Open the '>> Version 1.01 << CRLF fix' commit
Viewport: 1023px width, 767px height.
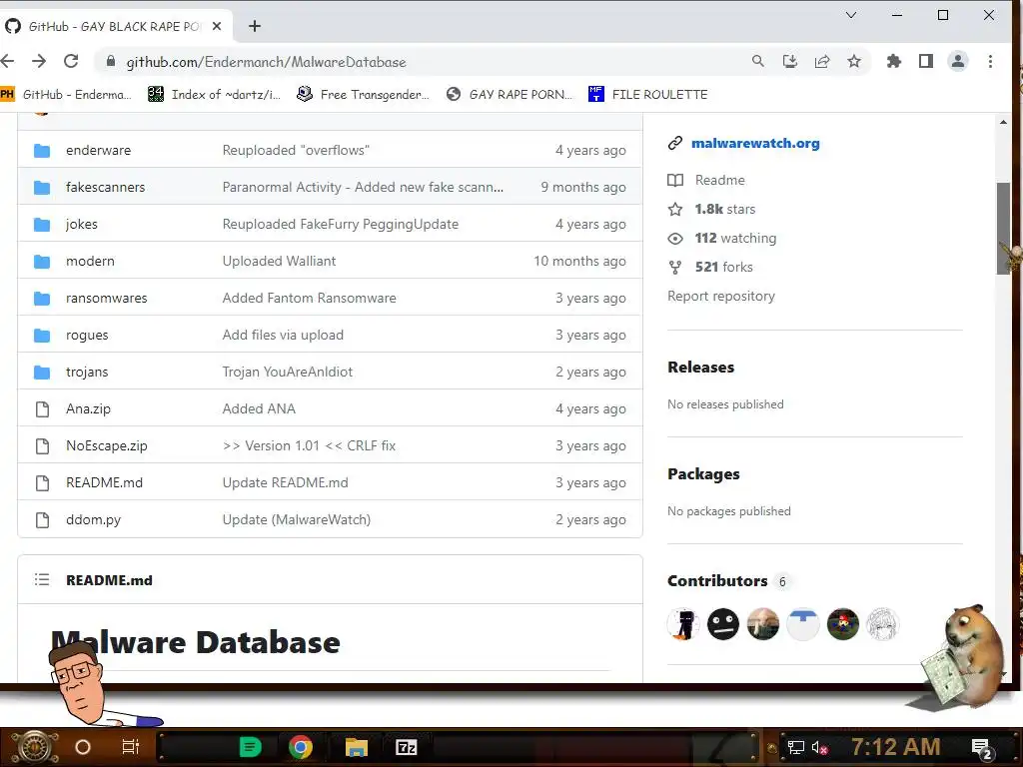pos(310,446)
